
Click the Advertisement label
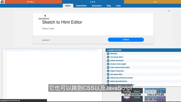[x=44, y=19]
